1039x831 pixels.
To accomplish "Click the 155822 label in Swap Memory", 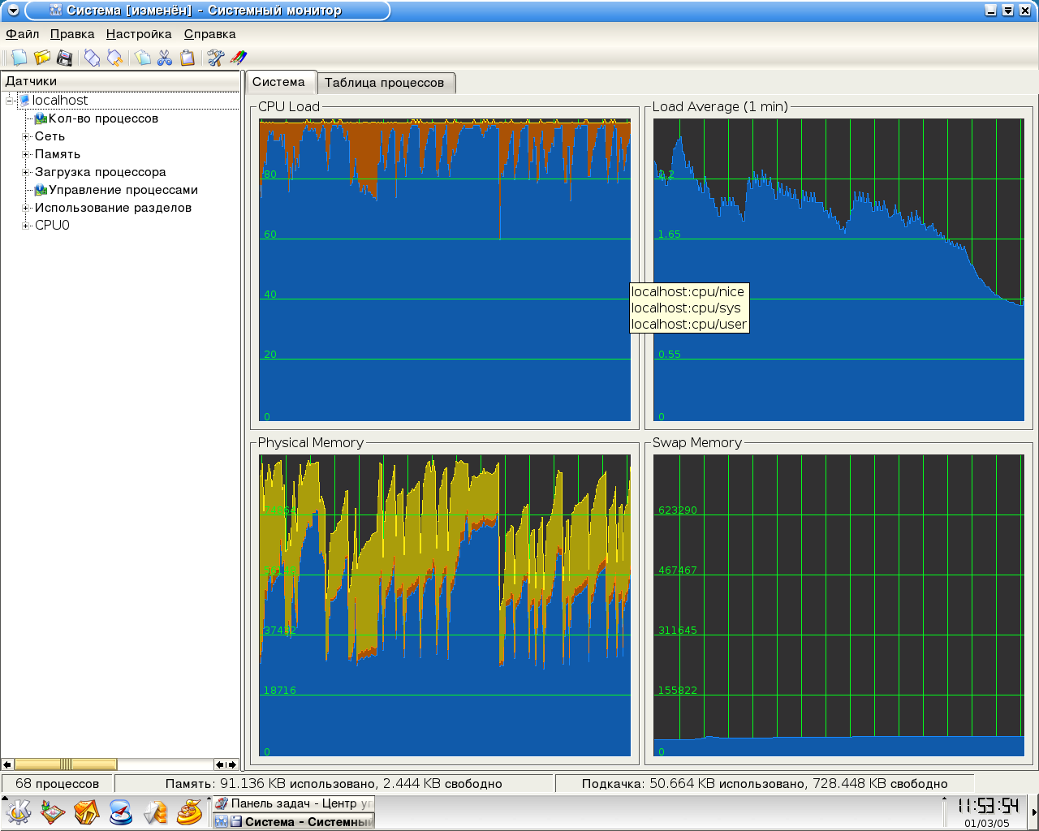I will [678, 691].
